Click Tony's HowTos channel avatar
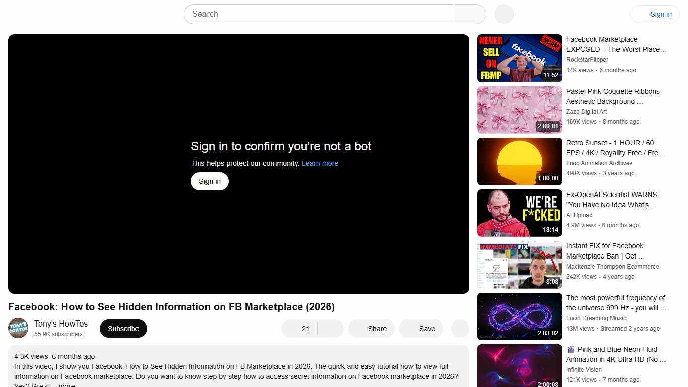The height and width of the screenshot is (387, 688). (x=18, y=328)
